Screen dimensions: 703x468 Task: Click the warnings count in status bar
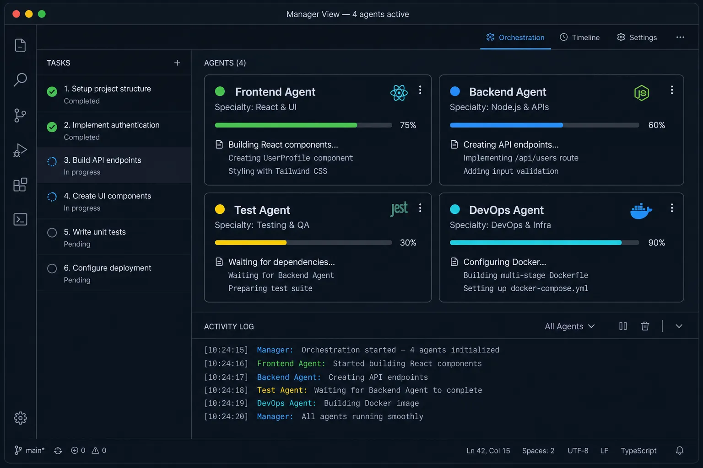(99, 451)
